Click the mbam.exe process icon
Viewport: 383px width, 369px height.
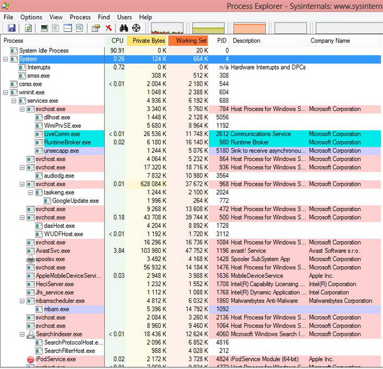click(39, 309)
